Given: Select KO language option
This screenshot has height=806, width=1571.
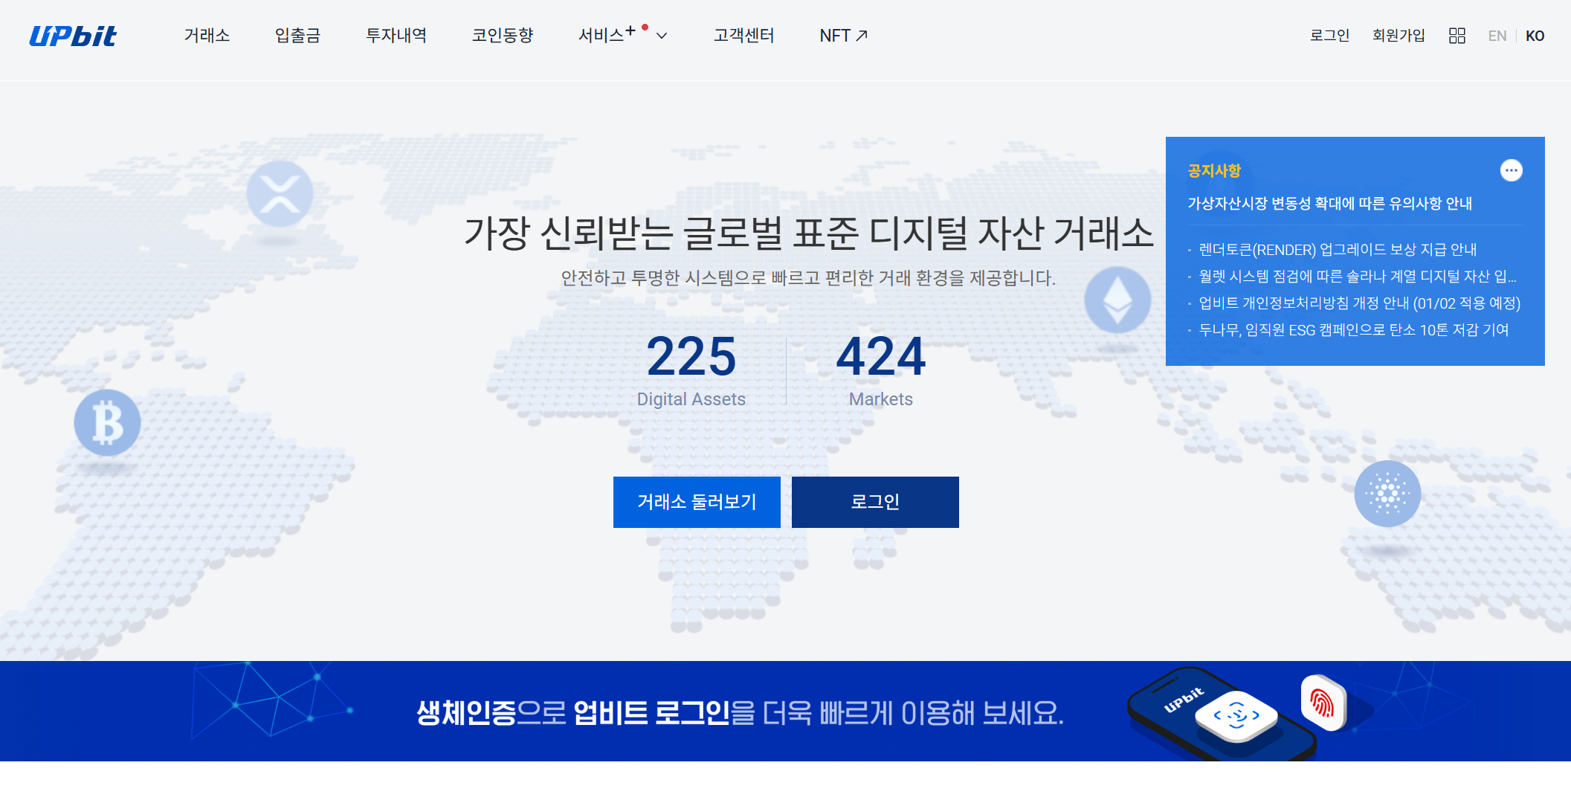Looking at the screenshot, I should tap(1535, 36).
